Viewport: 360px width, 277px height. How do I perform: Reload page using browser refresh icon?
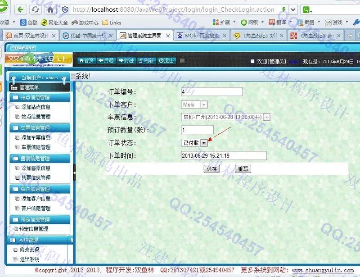pyautogui.click(x=36, y=9)
